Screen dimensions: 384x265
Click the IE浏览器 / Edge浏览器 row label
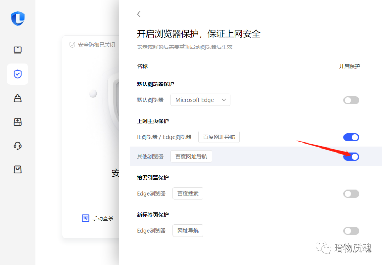point(164,137)
